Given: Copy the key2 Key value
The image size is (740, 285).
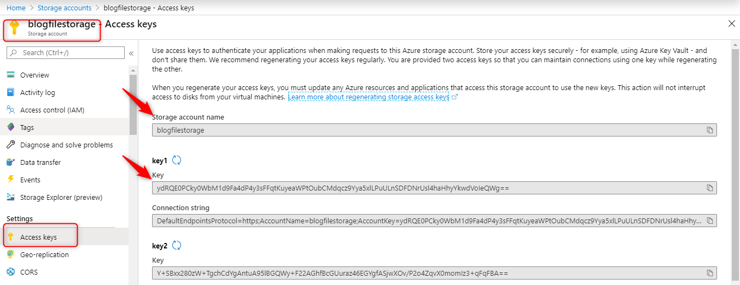Looking at the screenshot, I should pos(709,273).
